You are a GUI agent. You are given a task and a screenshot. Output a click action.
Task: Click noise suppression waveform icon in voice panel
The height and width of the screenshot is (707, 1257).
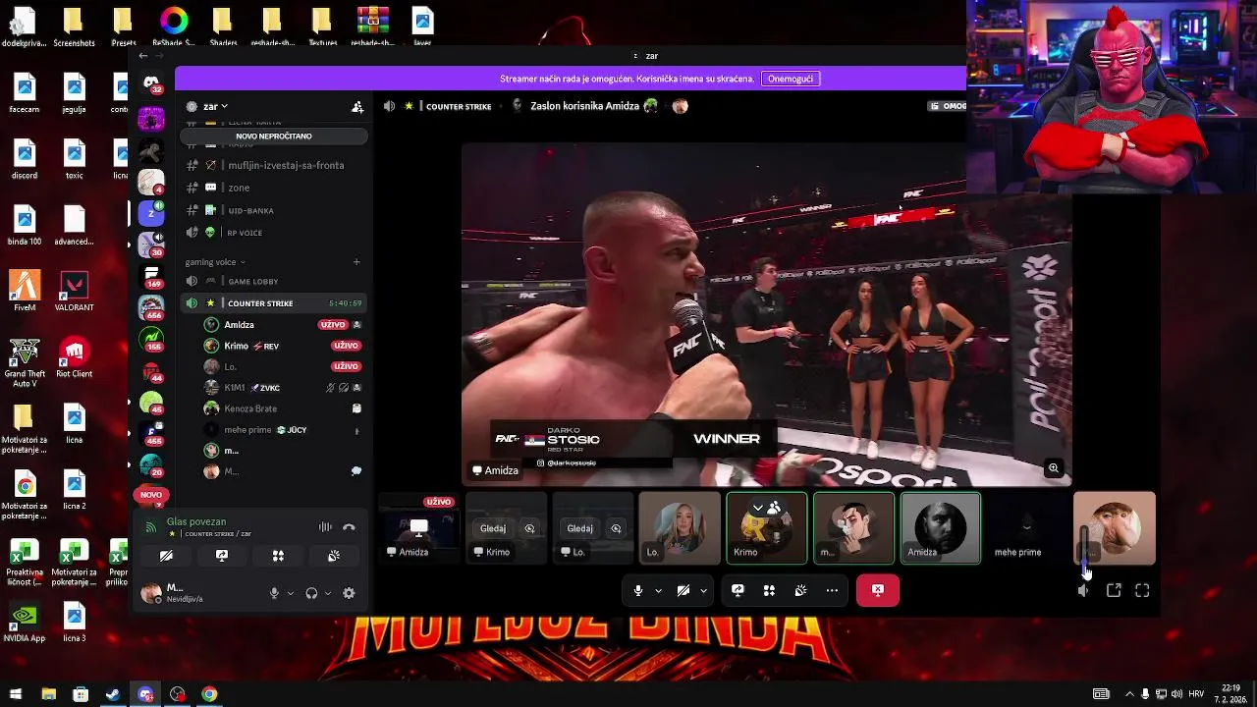[325, 527]
